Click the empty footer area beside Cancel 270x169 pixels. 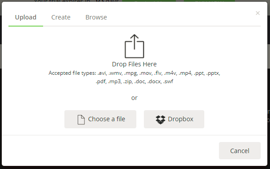pos(110,151)
